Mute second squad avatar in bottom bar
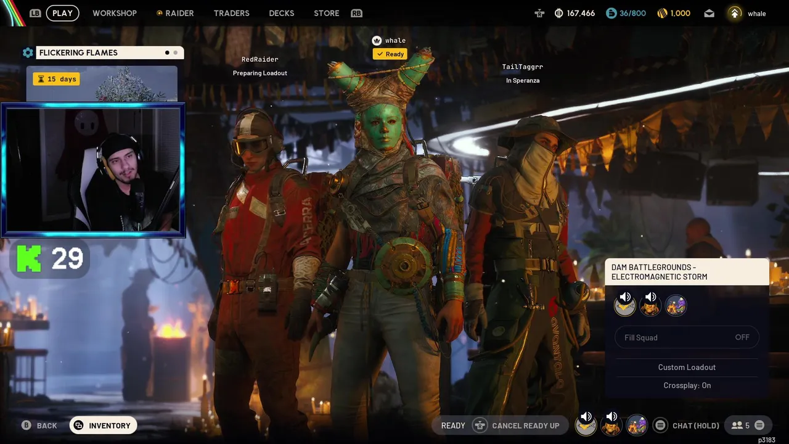This screenshot has height=444, width=789. click(x=611, y=424)
